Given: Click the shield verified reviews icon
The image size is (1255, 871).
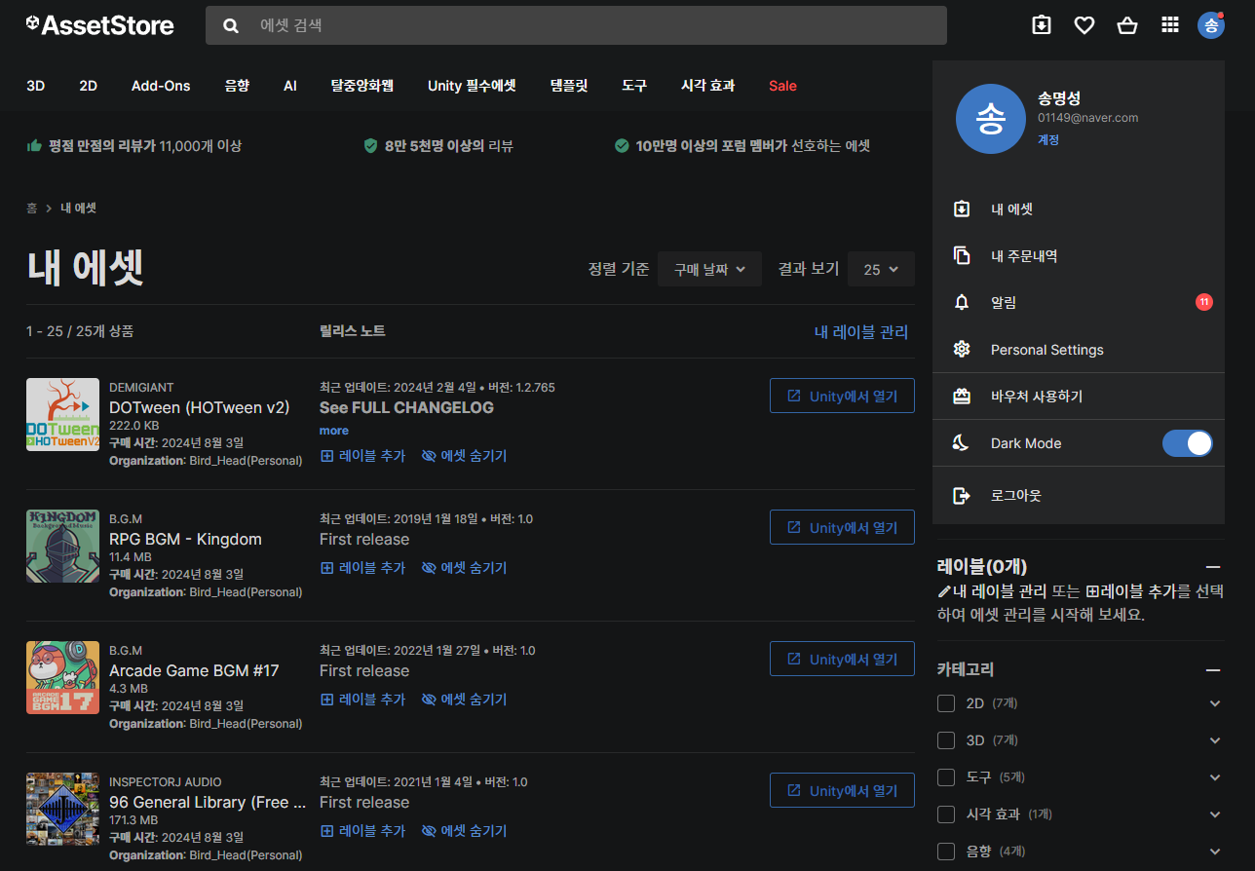Looking at the screenshot, I should 370,145.
